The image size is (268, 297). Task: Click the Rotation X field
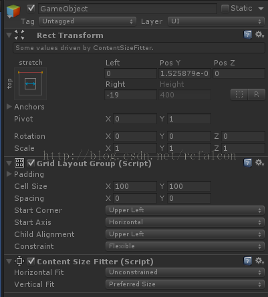[135, 136]
